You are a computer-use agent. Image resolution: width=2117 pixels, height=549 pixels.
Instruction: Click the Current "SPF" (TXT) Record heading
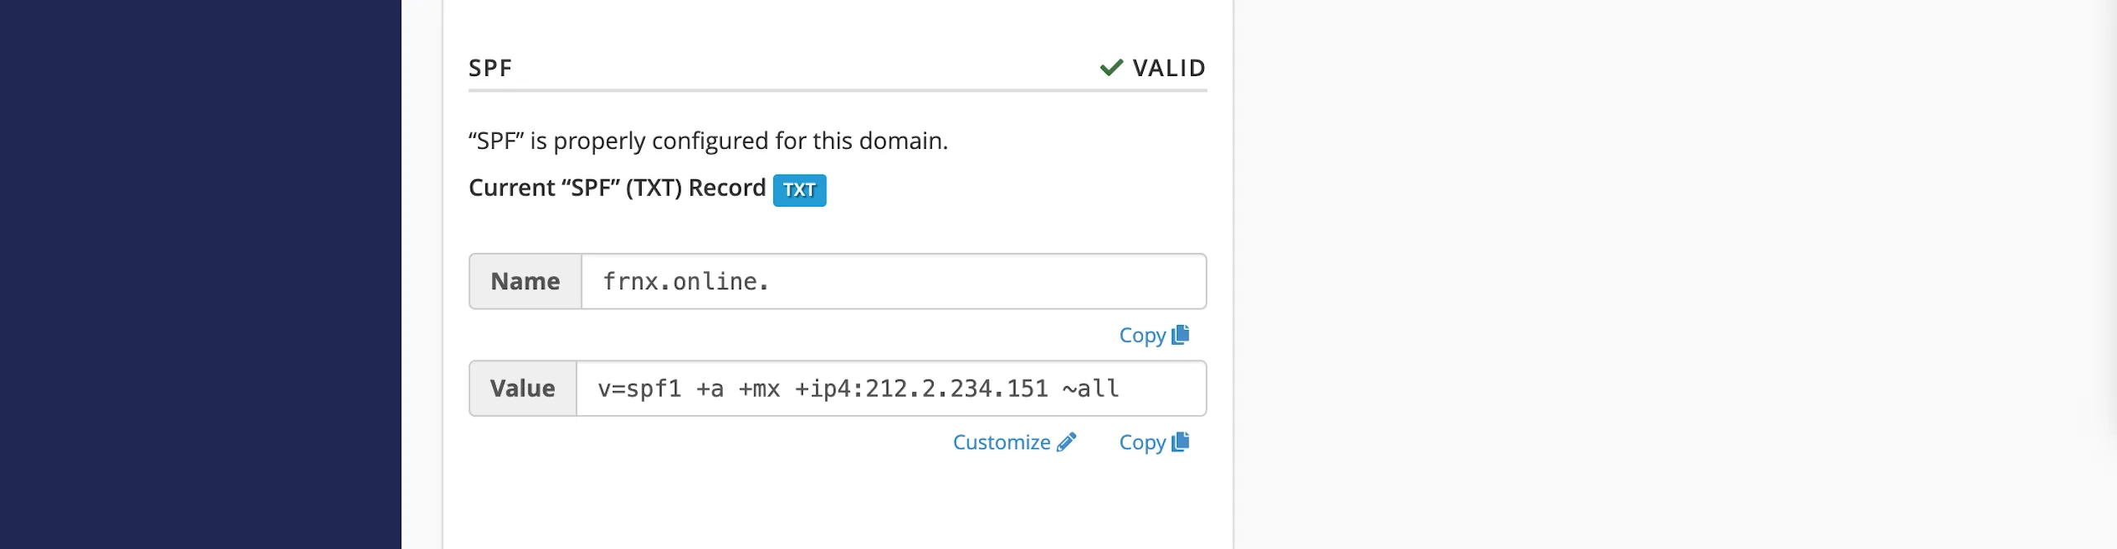[x=617, y=188]
